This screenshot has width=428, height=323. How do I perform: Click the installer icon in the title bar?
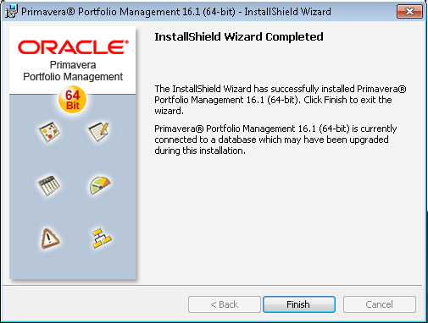(11, 12)
